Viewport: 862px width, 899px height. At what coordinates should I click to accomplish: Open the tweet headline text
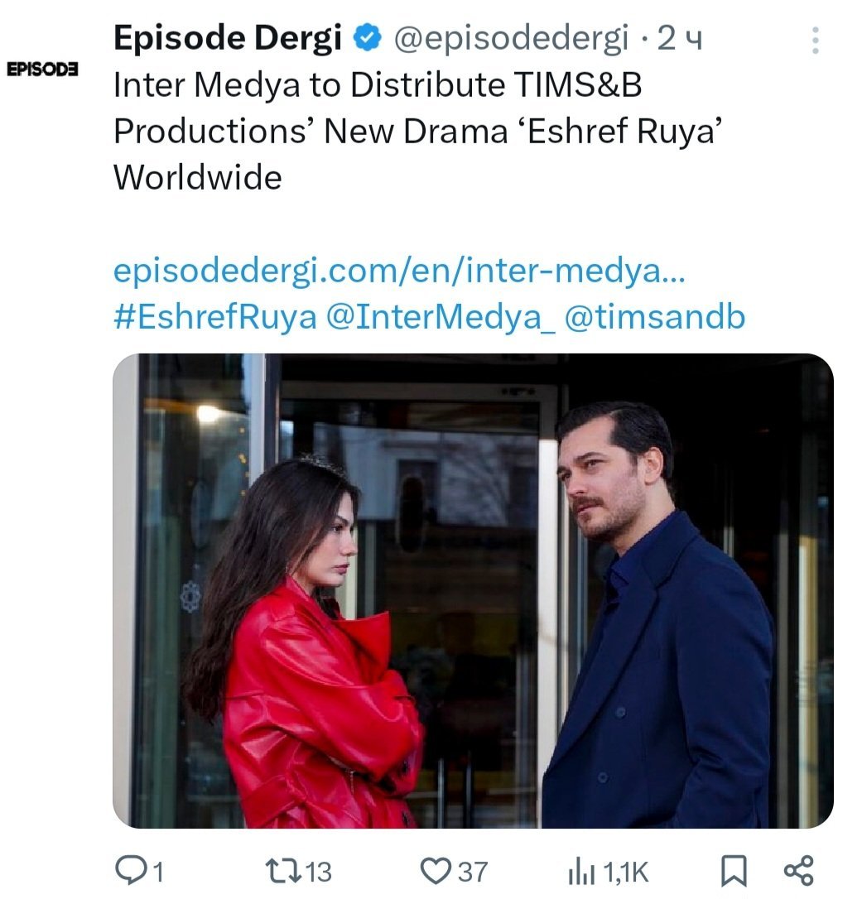pyautogui.click(x=417, y=131)
